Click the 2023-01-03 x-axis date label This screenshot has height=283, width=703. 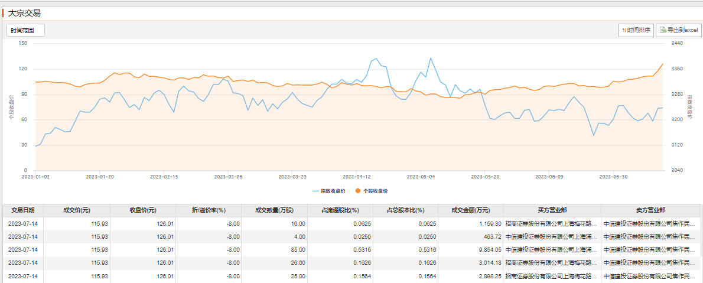pyautogui.click(x=35, y=177)
